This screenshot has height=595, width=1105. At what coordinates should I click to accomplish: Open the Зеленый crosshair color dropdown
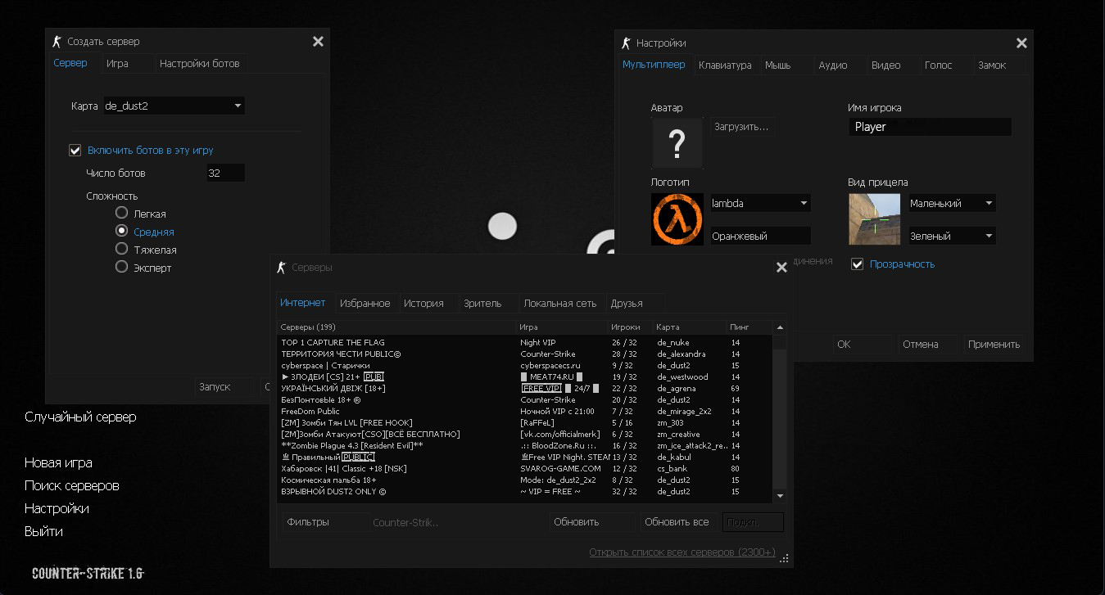(x=951, y=236)
